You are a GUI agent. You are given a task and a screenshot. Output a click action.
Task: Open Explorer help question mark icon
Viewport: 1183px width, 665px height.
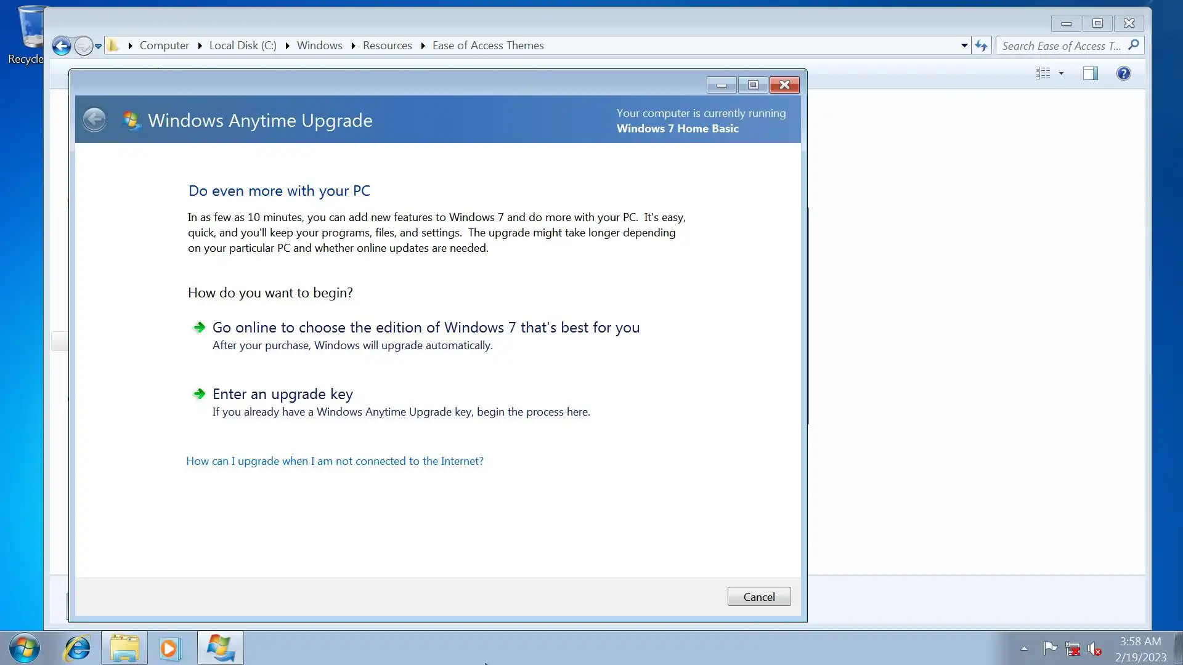click(1123, 74)
